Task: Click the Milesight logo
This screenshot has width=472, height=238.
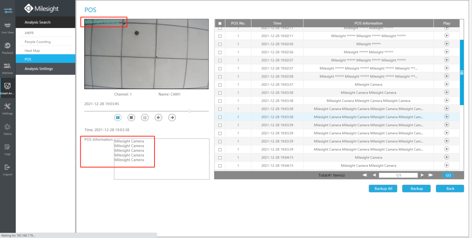Action: pyautogui.click(x=41, y=8)
